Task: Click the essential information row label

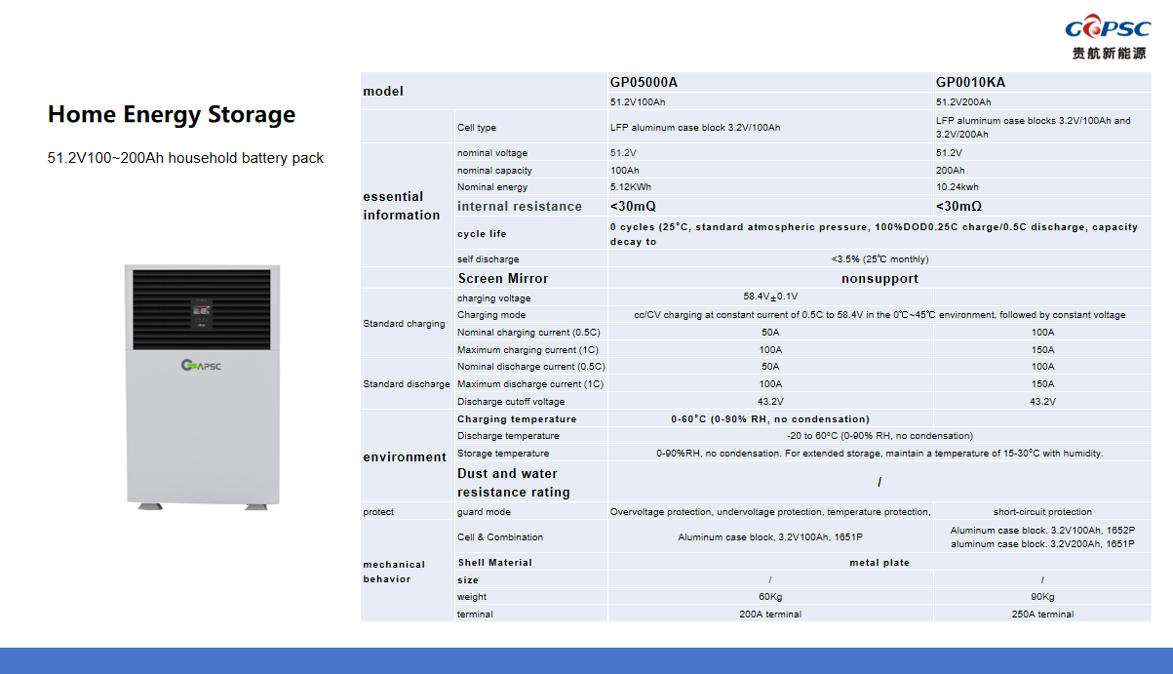Action: 402,206
